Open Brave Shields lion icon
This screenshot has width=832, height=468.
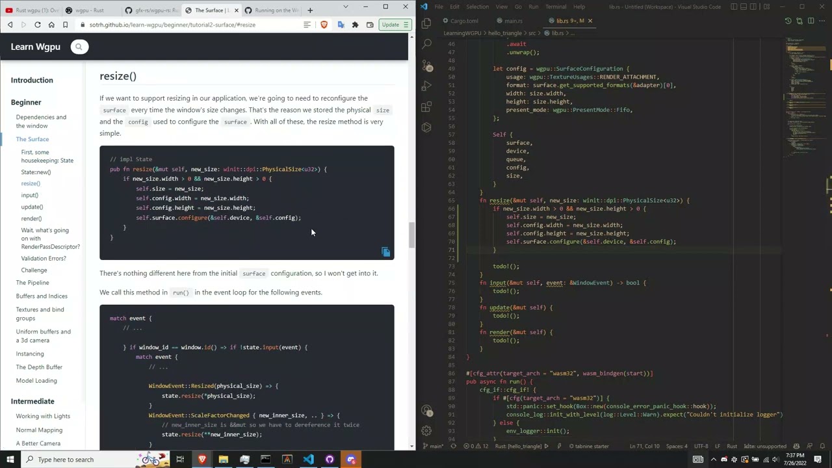coord(324,25)
